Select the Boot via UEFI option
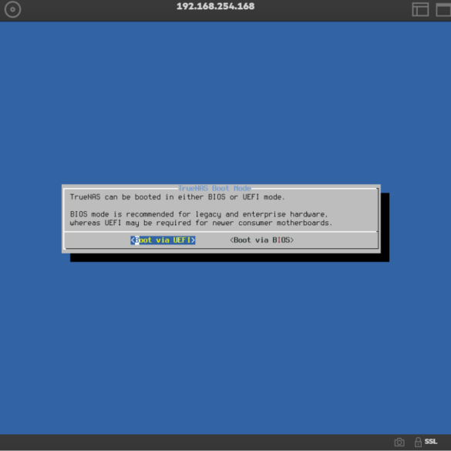 click(163, 240)
